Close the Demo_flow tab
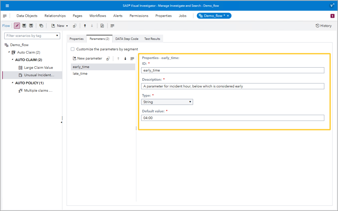This screenshot has width=338, height=211. pos(228,16)
